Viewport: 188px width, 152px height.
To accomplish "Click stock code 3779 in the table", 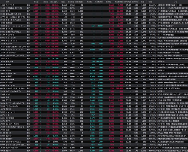I will coord(2,17).
